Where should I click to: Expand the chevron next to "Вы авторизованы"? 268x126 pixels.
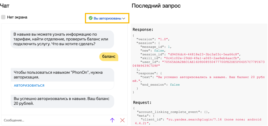click(124, 18)
